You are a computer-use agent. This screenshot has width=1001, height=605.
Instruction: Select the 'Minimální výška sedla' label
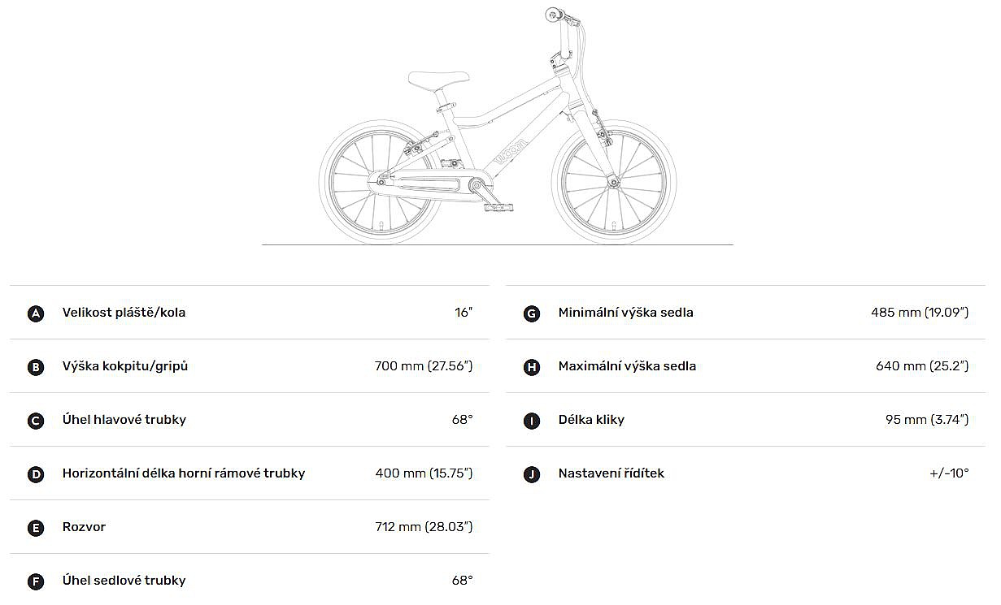[625, 313]
